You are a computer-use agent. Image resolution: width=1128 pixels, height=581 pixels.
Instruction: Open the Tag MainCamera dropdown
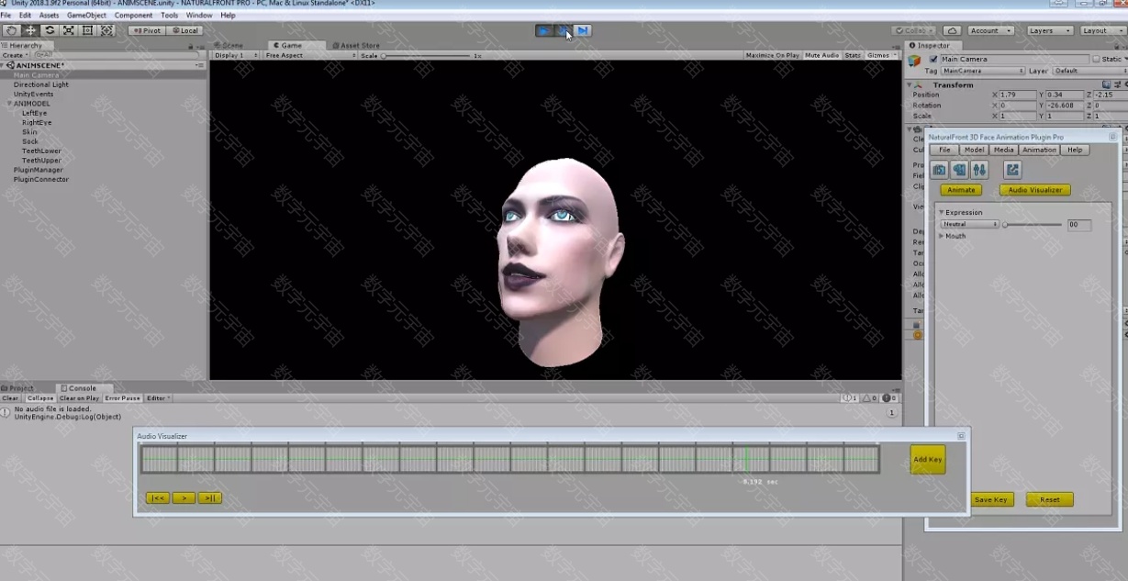pyautogui.click(x=983, y=71)
